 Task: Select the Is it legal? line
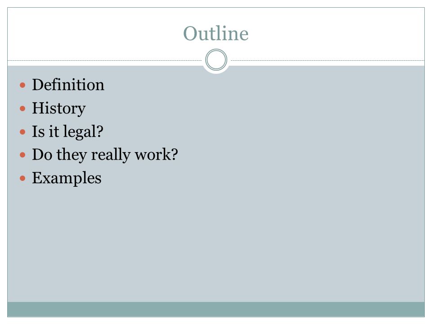tap(68, 132)
